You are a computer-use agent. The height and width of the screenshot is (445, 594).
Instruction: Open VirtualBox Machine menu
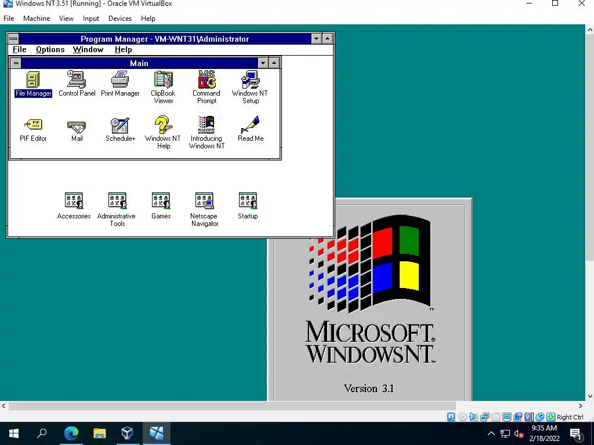tap(37, 18)
